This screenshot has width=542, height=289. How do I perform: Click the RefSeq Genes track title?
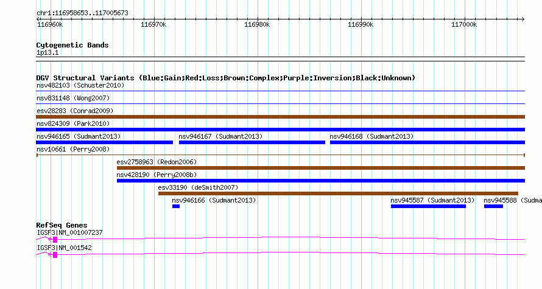coord(62,225)
